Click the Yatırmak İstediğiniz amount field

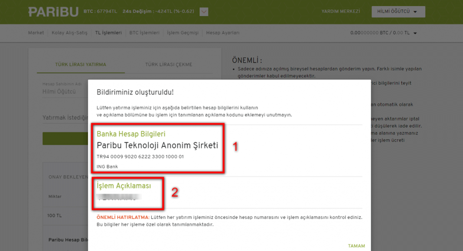click(x=65, y=118)
